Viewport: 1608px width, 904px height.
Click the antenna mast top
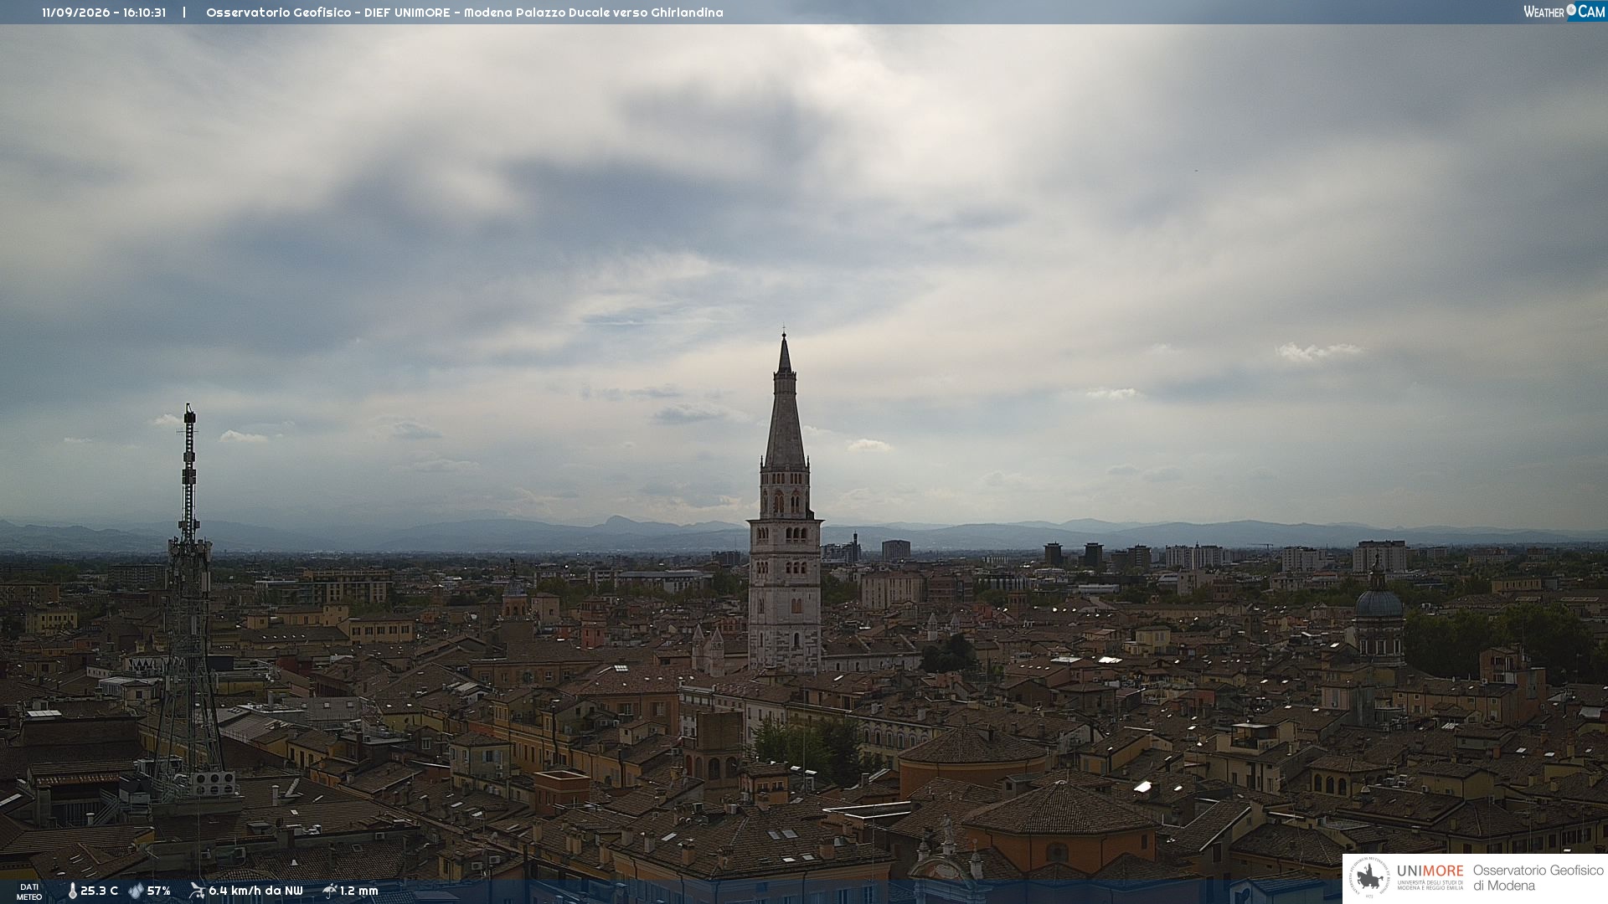[x=189, y=413]
